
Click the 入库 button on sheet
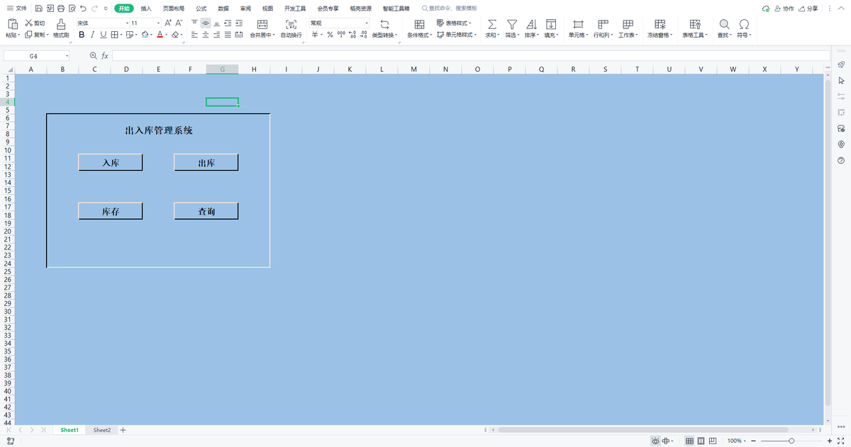(x=111, y=162)
